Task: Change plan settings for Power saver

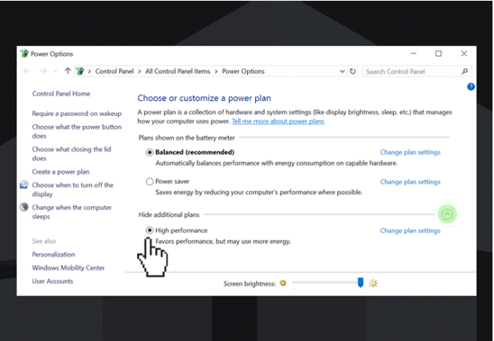Action: pyautogui.click(x=410, y=182)
